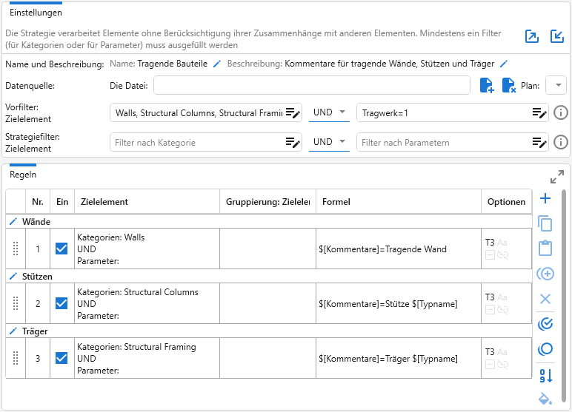This screenshot has height=412, width=572.
Task: Paste rule from clipboard icon
Action: point(545,248)
